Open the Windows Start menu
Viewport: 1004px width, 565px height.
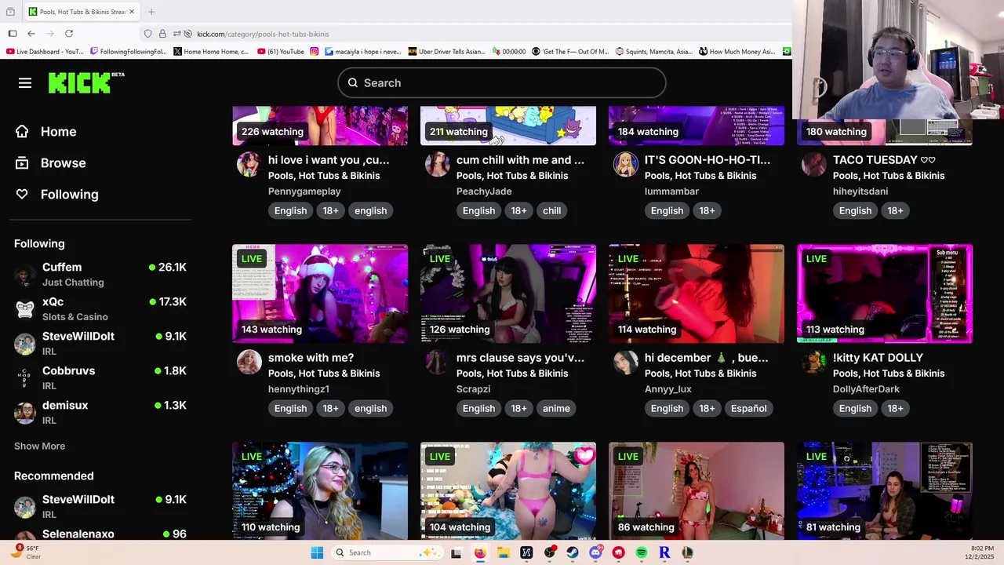(317, 552)
